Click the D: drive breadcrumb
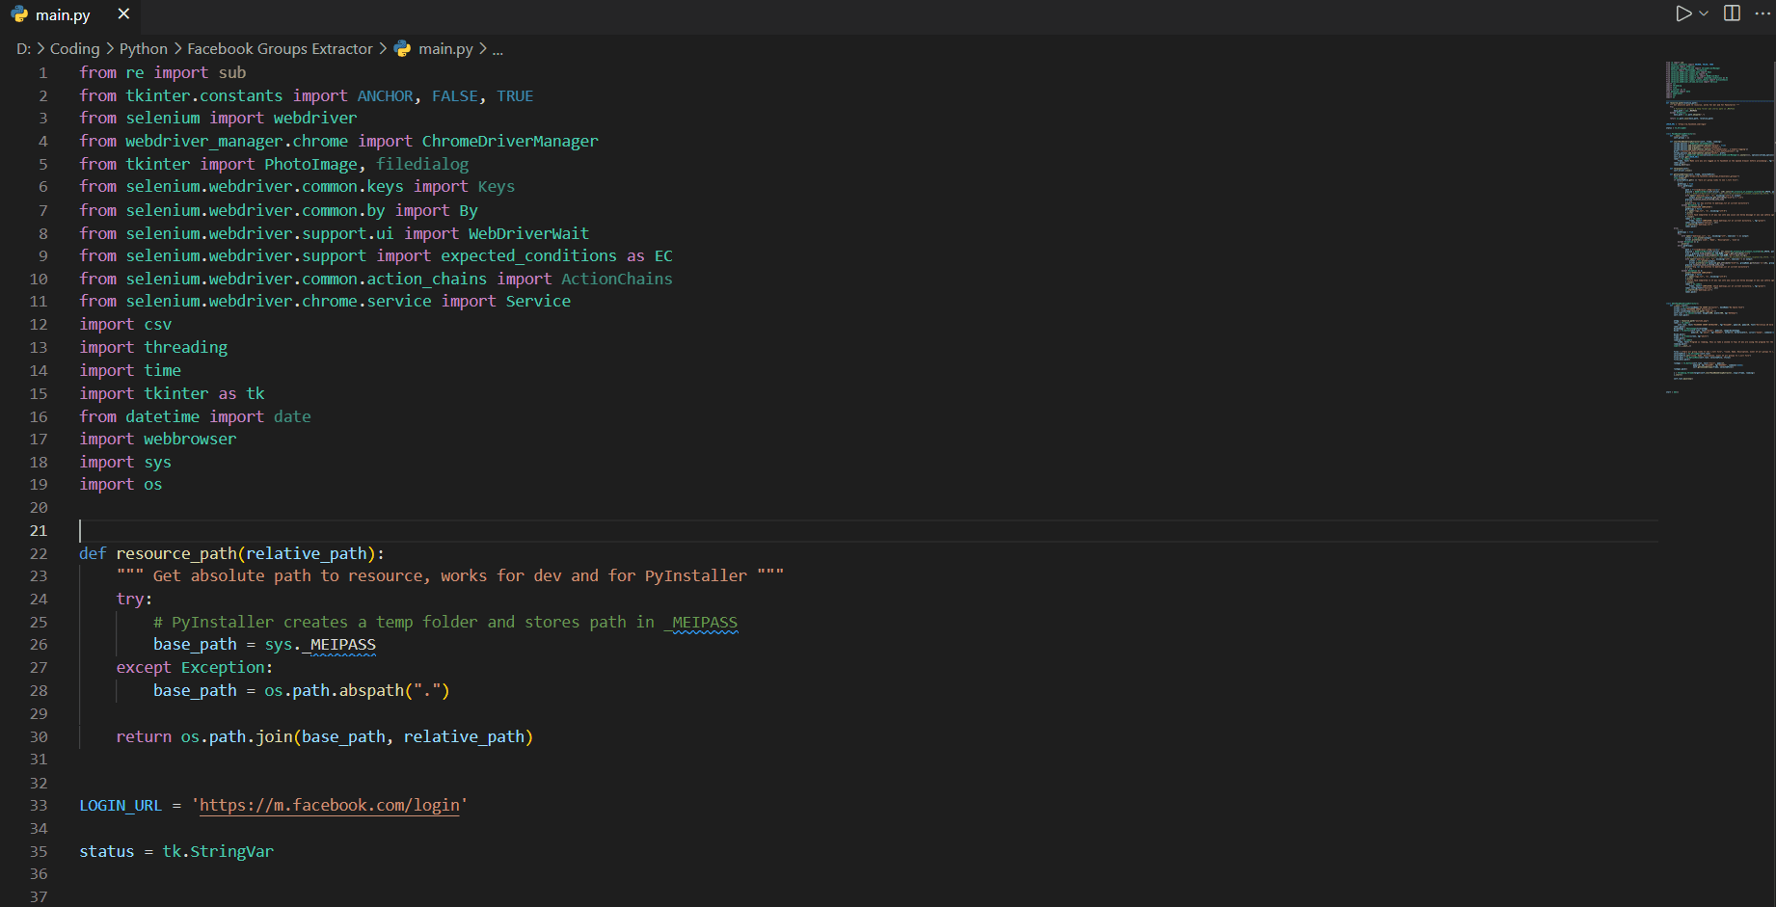The height and width of the screenshot is (907, 1776). (23, 49)
